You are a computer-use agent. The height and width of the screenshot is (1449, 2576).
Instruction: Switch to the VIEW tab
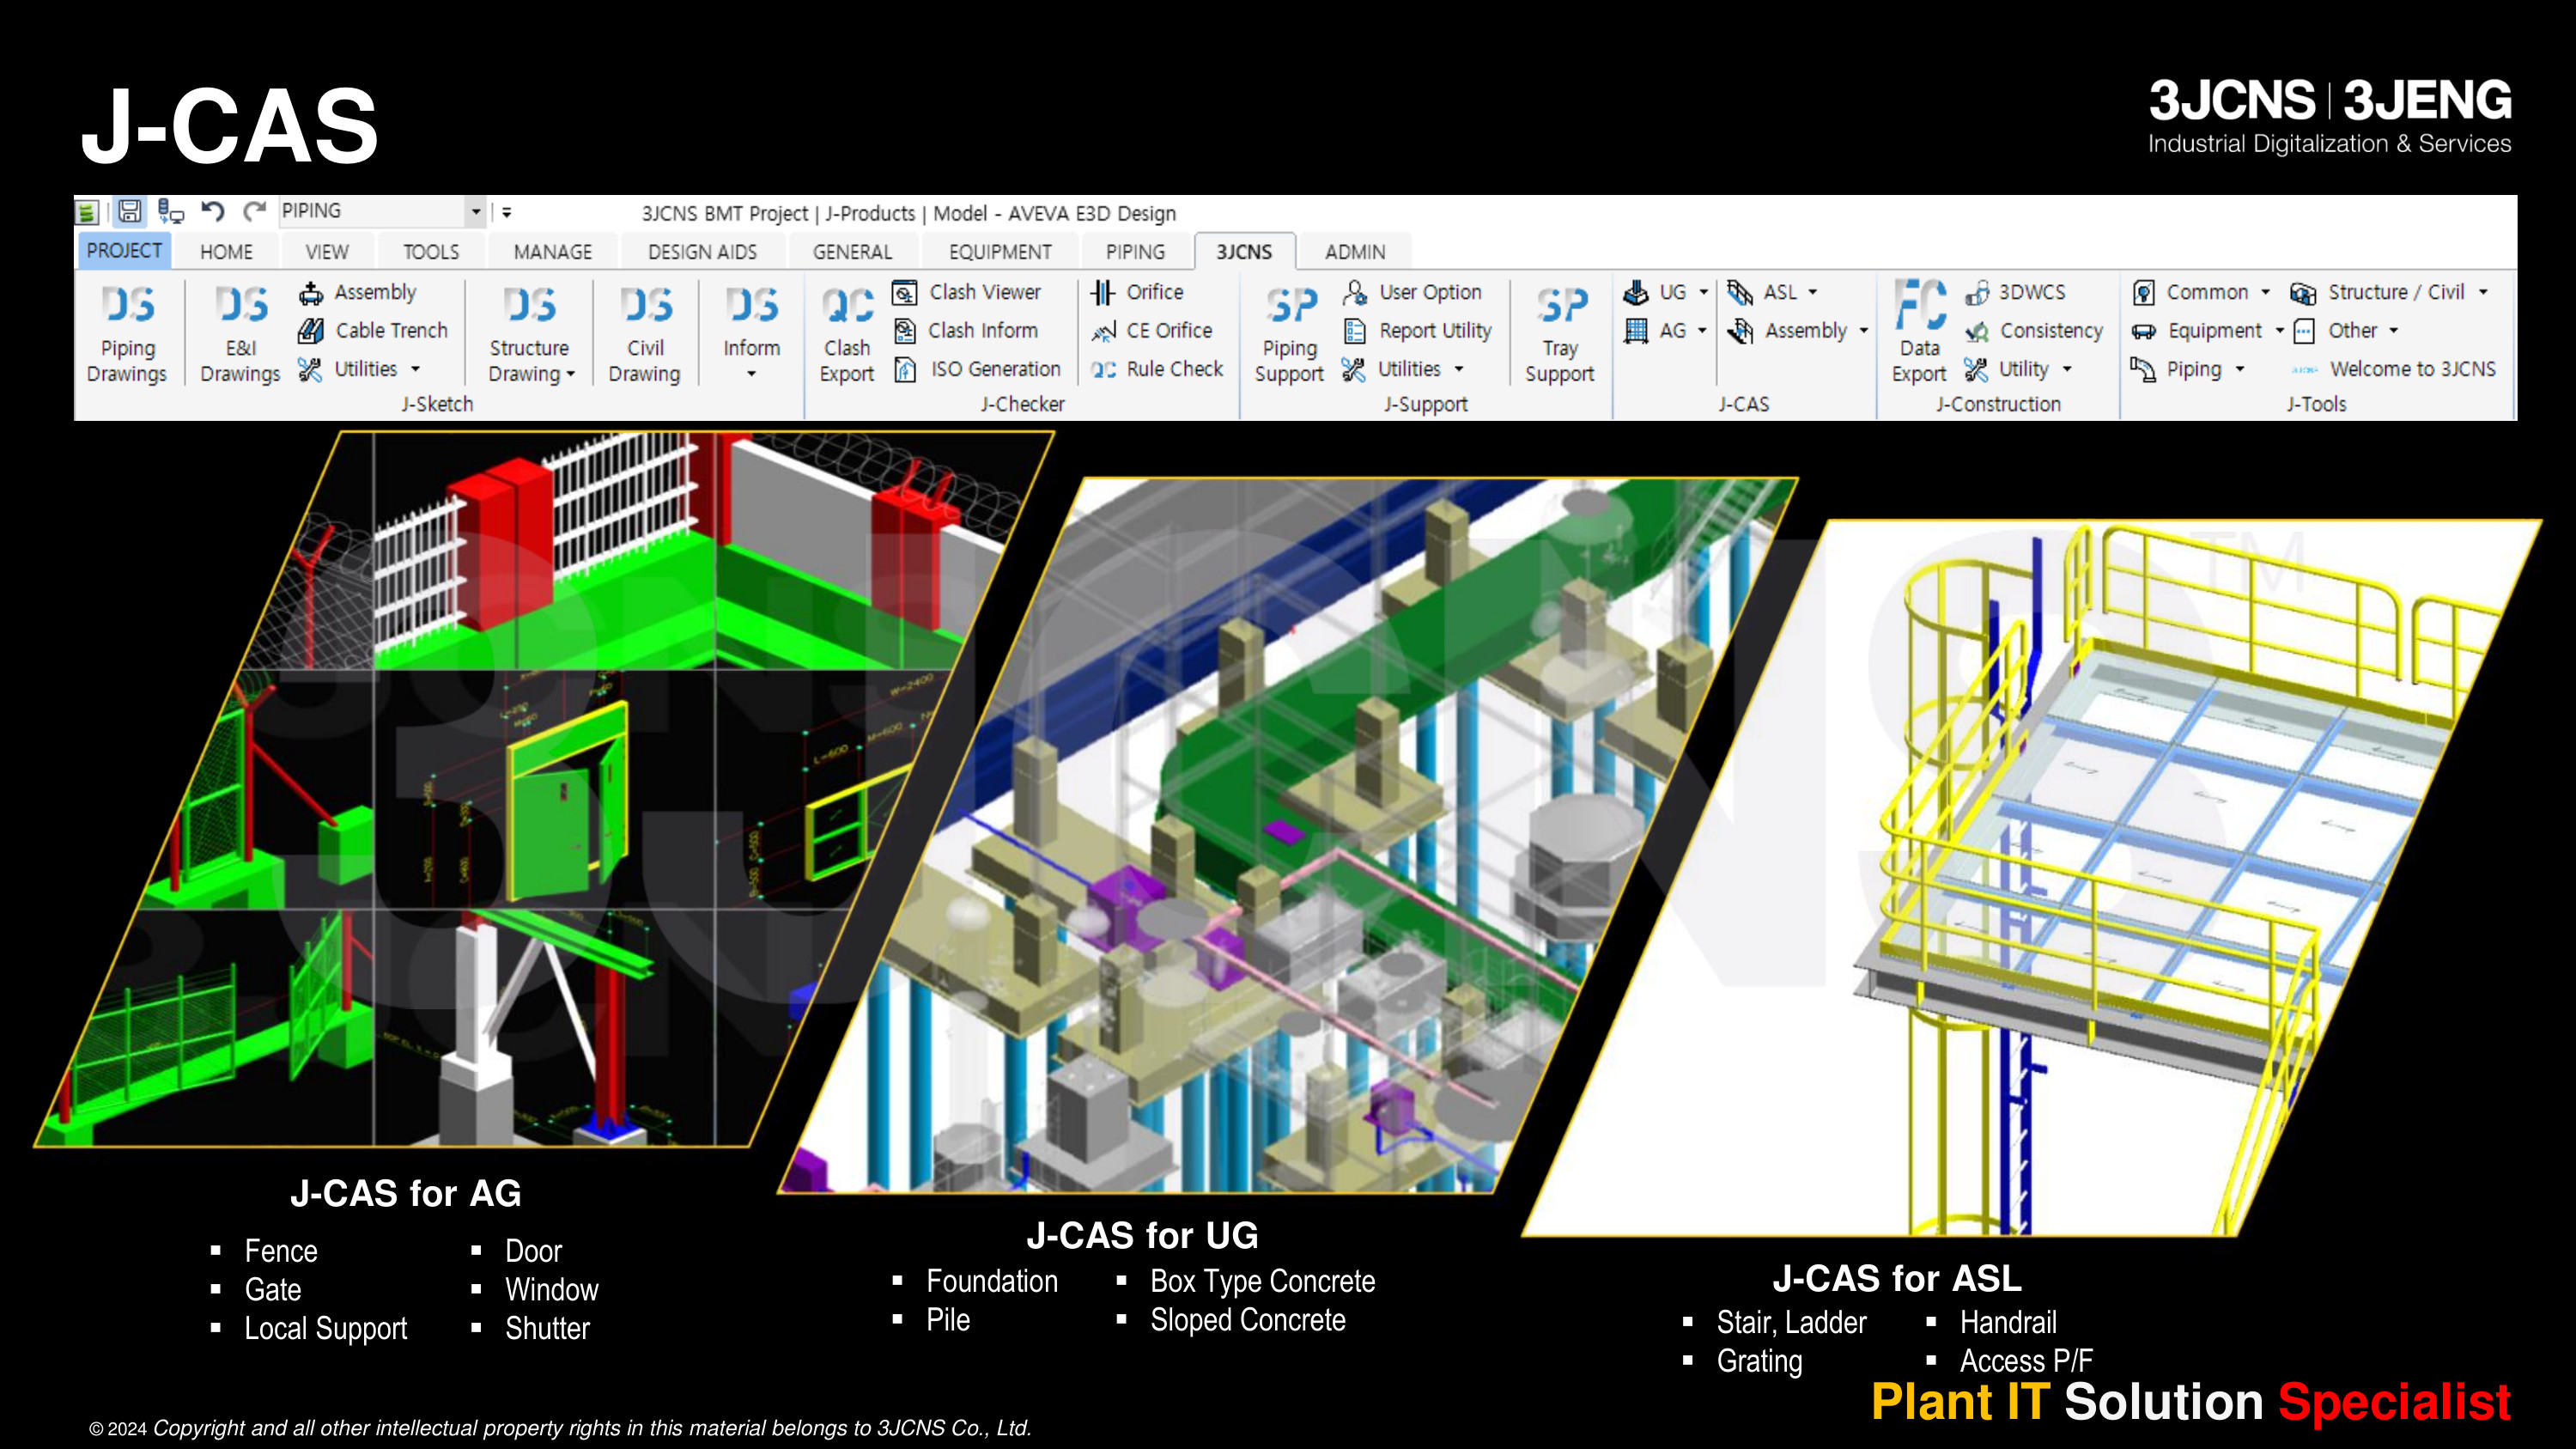[x=327, y=252]
